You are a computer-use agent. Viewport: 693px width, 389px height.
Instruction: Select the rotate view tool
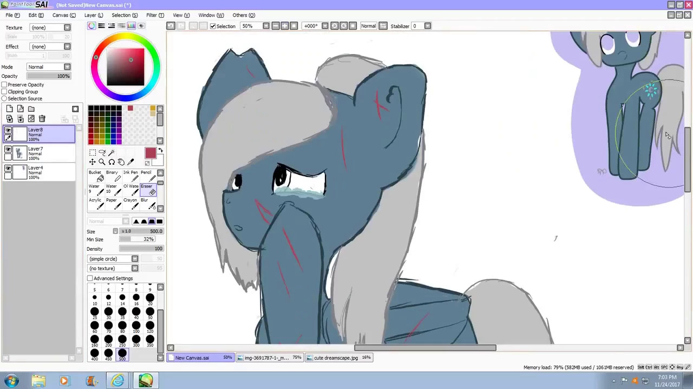pyautogui.click(x=112, y=162)
